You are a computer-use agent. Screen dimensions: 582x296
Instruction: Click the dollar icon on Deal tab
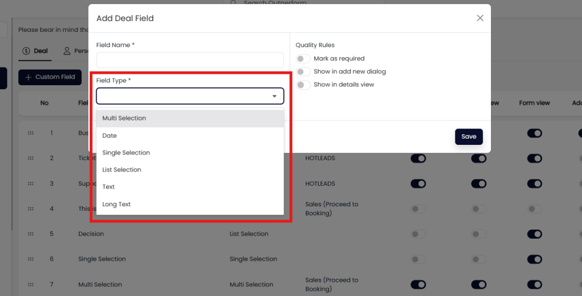[26, 51]
